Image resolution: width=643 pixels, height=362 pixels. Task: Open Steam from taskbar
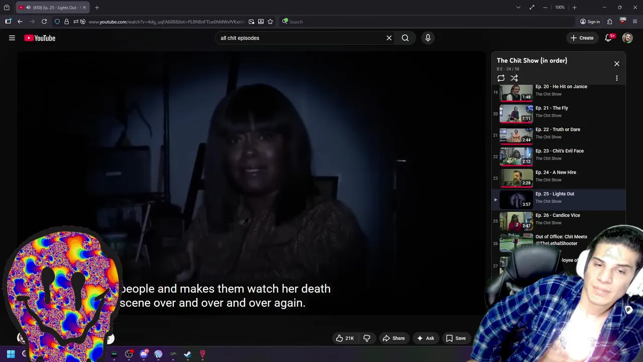(x=187, y=354)
